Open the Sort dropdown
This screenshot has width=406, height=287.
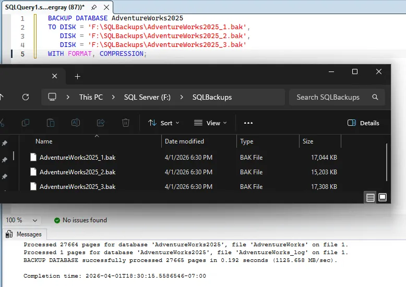pyautogui.click(x=164, y=123)
